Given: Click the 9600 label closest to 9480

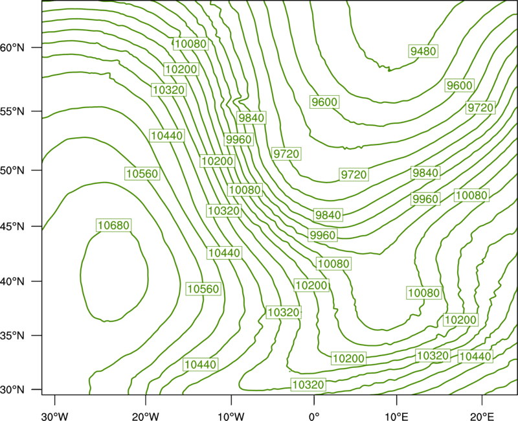Looking at the screenshot, I should coord(460,85).
